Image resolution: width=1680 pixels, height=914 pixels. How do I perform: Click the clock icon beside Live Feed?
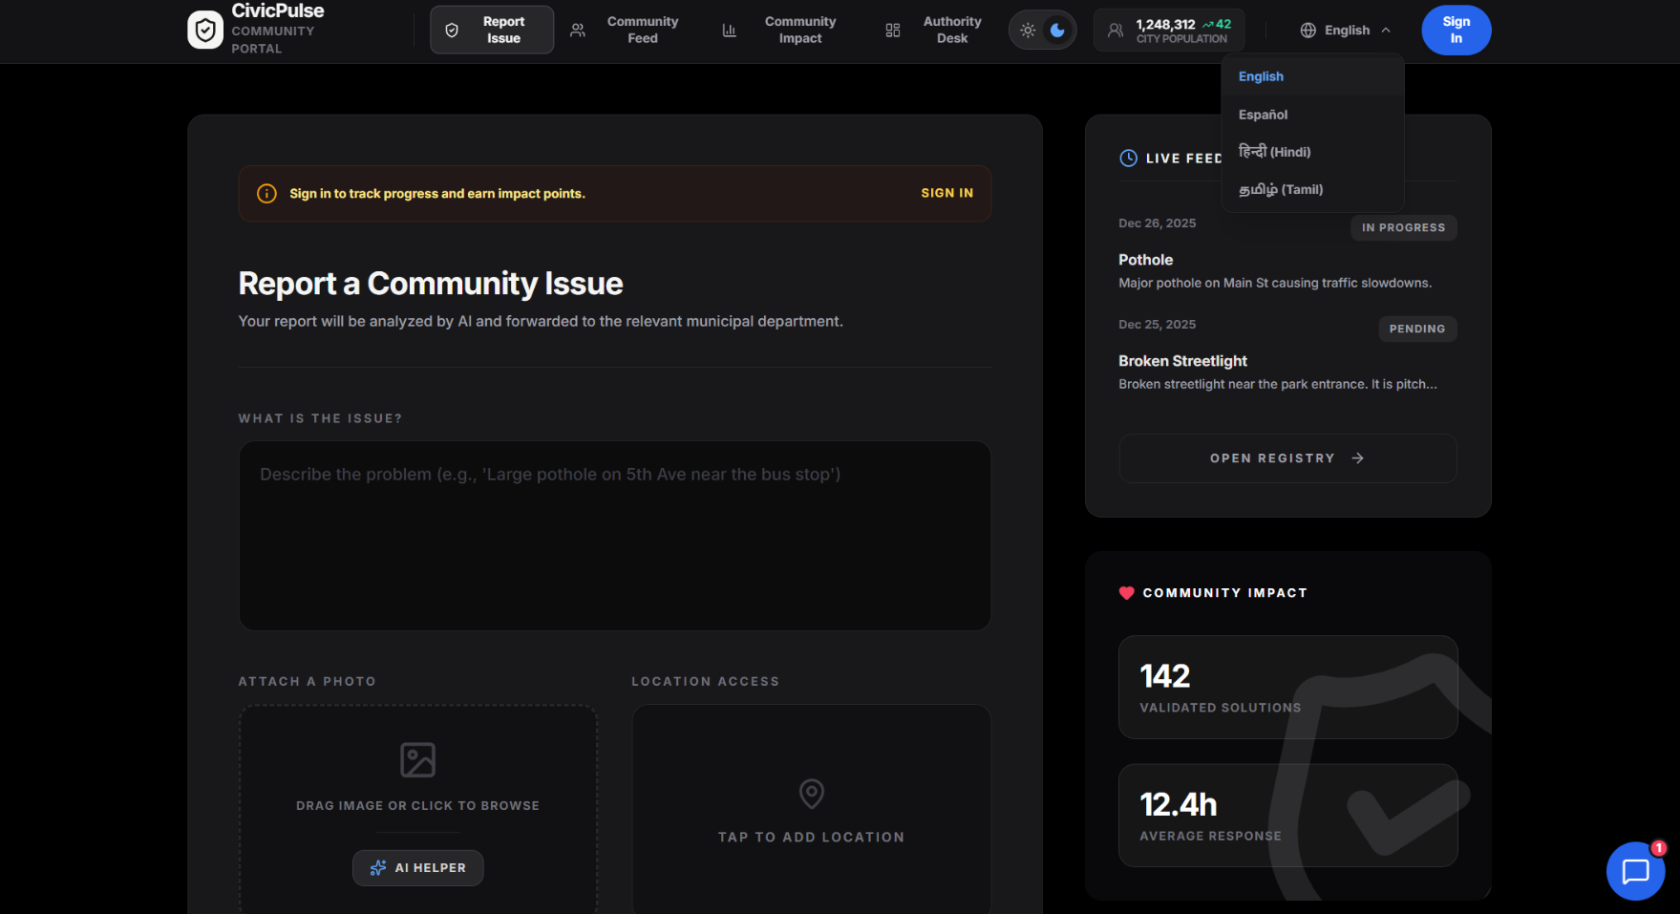pyautogui.click(x=1128, y=159)
